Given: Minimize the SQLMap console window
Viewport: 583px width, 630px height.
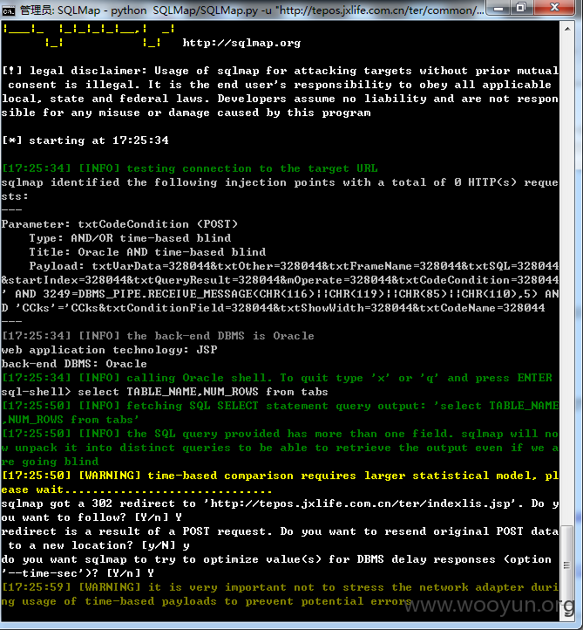Looking at the screenshot, I should click(x=498, y=8).
